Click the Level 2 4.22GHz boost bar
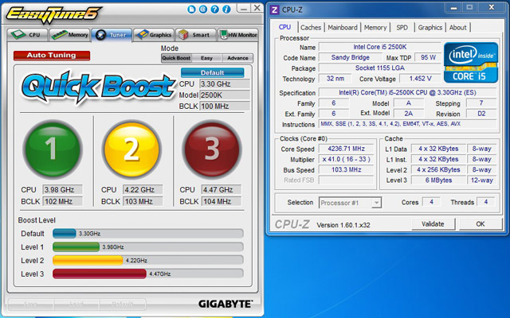510x318 pixels. pyautogui.click(x=148, y=260)
